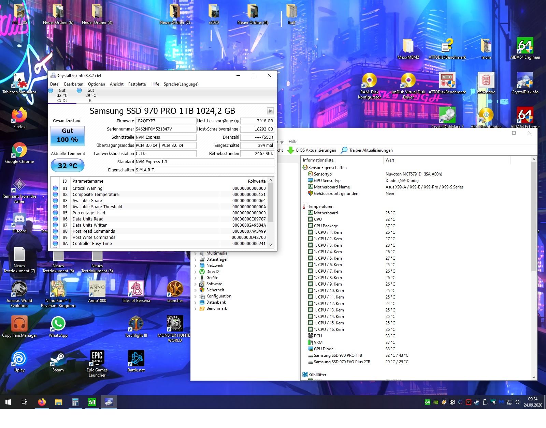Click the Firmware field 1B2QEXP7
Screen dimensions: 546x428
tap(166, 121)
